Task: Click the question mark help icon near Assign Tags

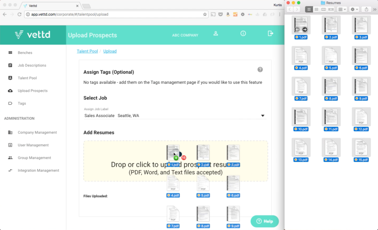Action: point(260,70)
